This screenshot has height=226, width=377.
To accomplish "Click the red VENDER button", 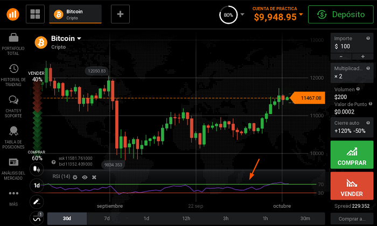I will [352, 186].
